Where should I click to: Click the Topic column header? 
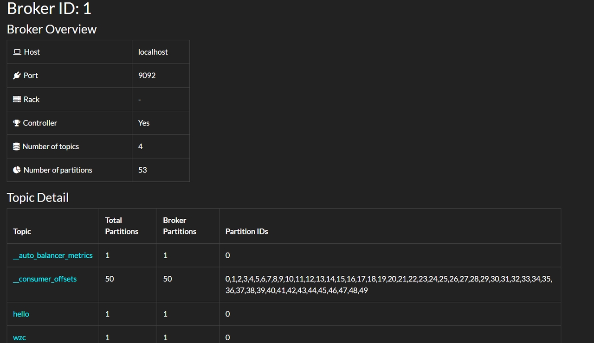tap(22, 231)
